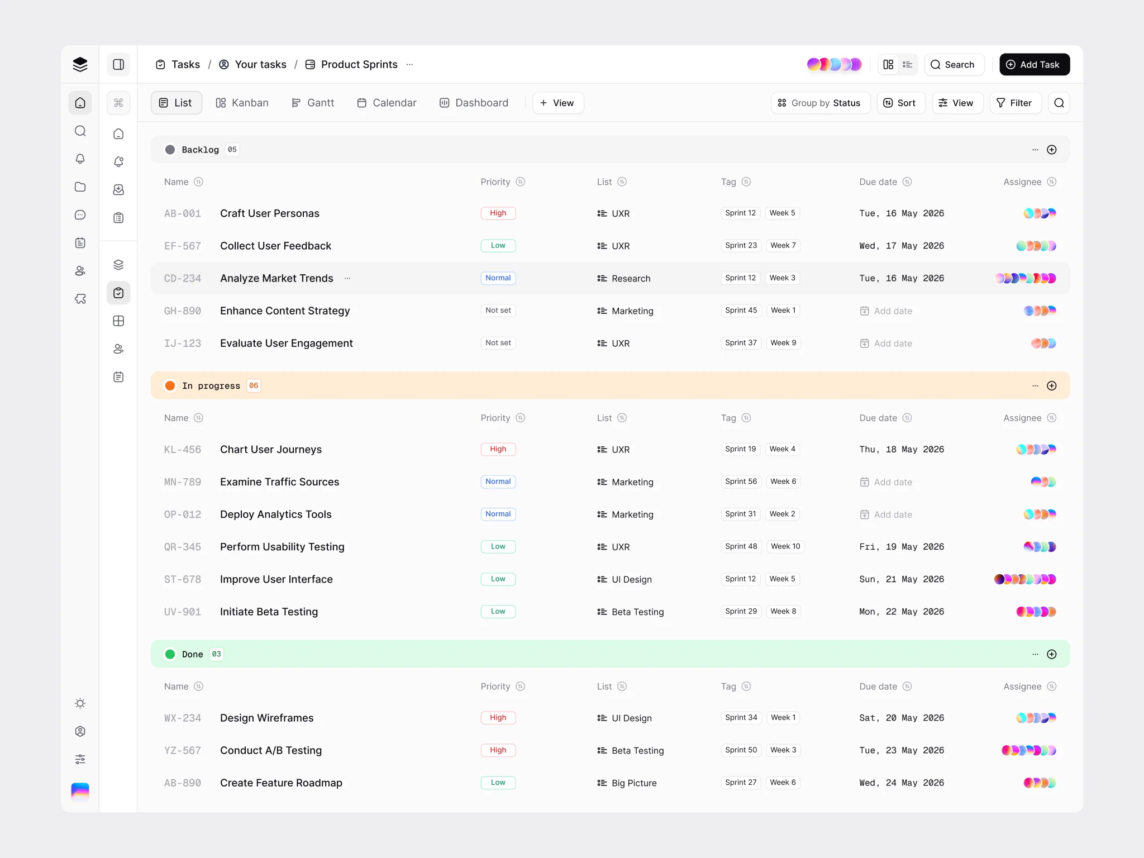Click the header team avatar color stack
Viewport: 1144px width, 858px height.
point(835,64)
